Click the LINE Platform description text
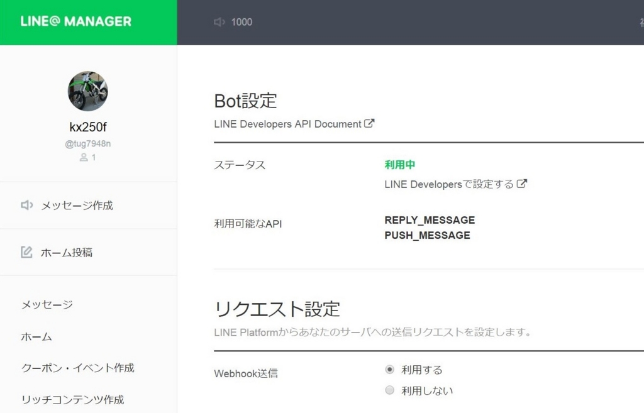 click(372, 332)
